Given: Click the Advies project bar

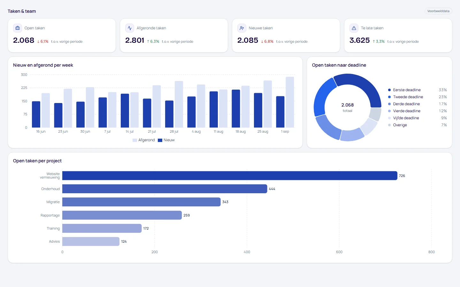Looking at the screenshot, I should [91, 241].
